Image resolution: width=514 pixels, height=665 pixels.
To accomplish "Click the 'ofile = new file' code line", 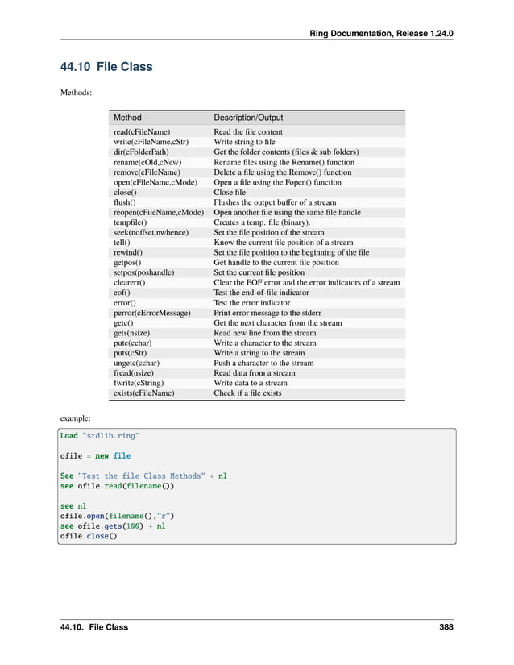I will (x=95, y=456).
